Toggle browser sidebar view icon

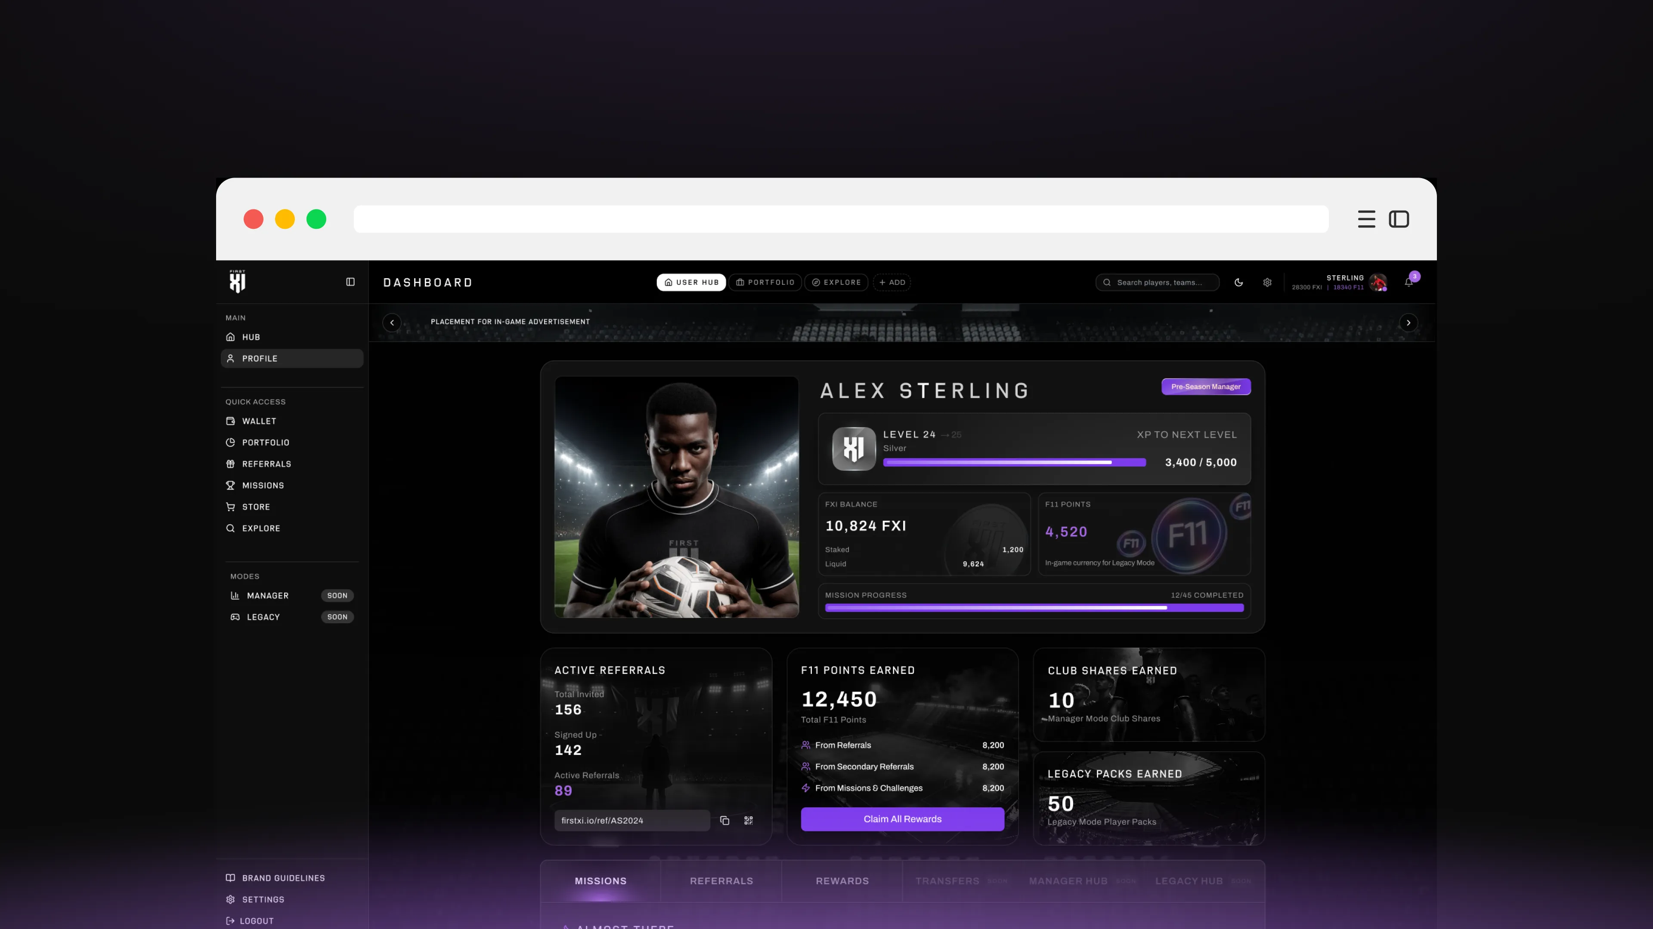tap(1399, 219)
